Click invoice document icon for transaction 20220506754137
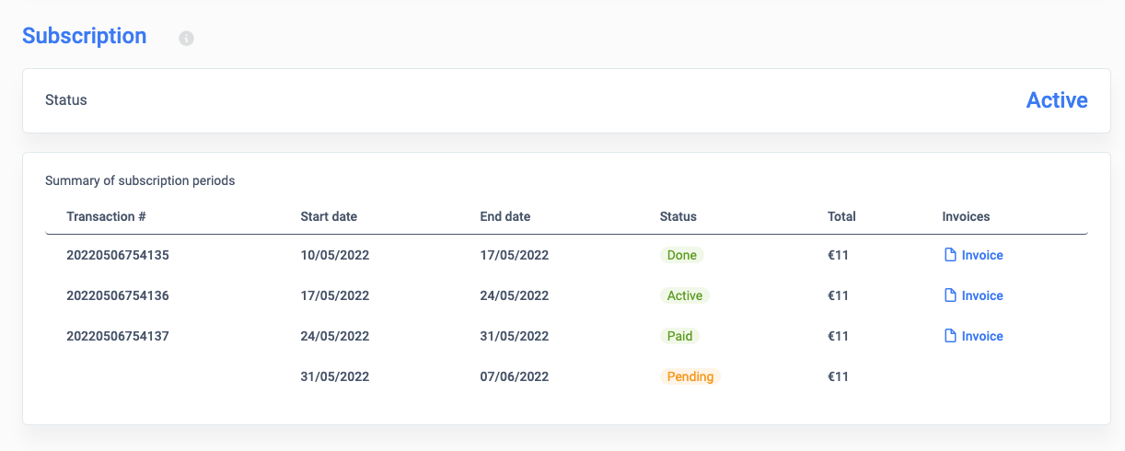 (951, 336)
